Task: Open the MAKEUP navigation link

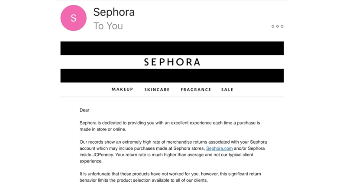Action: (x=122, y=90)
